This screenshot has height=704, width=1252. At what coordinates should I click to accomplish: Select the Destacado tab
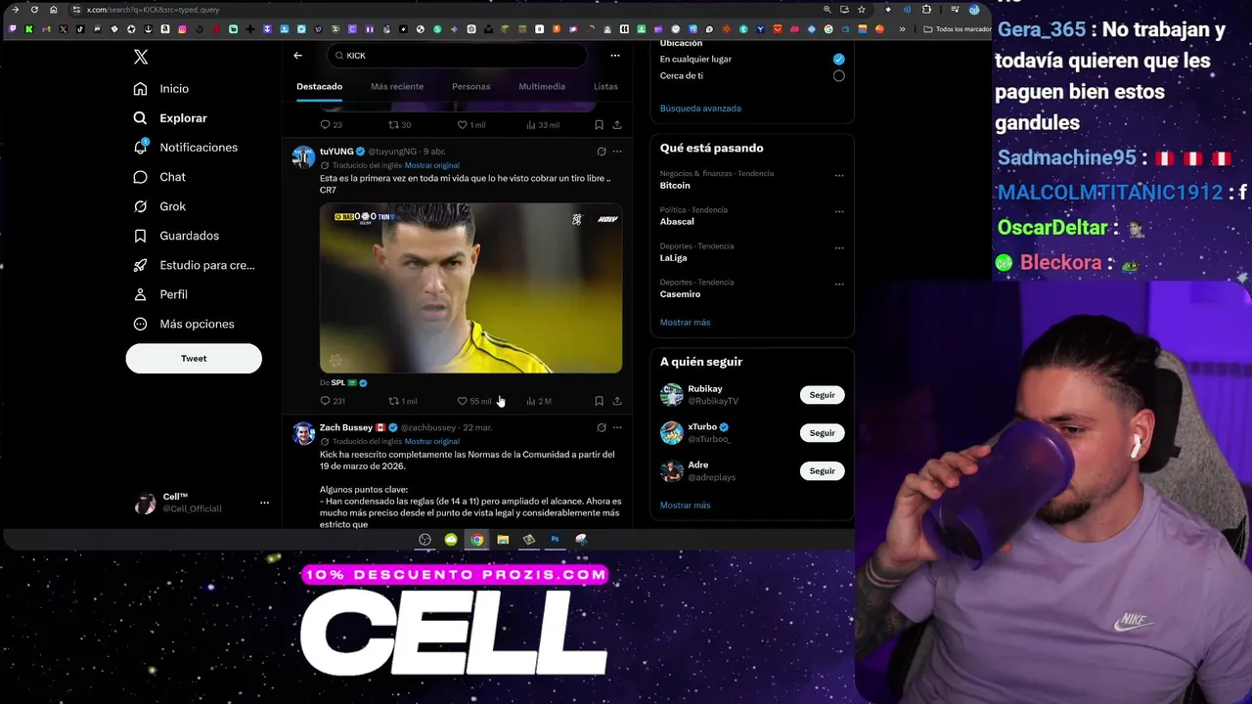(x=320, y=87)
